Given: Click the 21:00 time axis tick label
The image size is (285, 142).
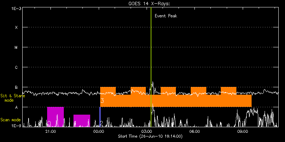Looking at the screenshot, I should pyautogui.click(x=51, y=131).
